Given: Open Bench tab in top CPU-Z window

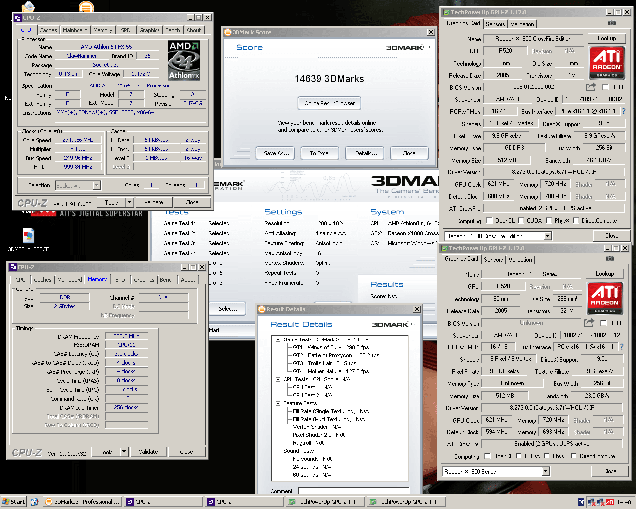Looking at the screenshot, I should click(173, 30).
